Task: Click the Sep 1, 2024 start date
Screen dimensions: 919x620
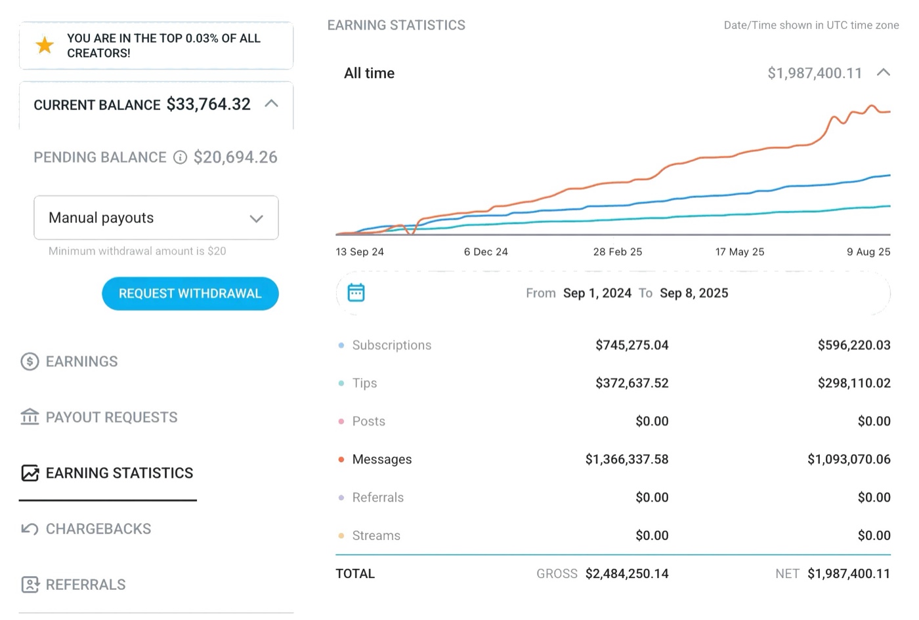Action: tap(597, 293)
